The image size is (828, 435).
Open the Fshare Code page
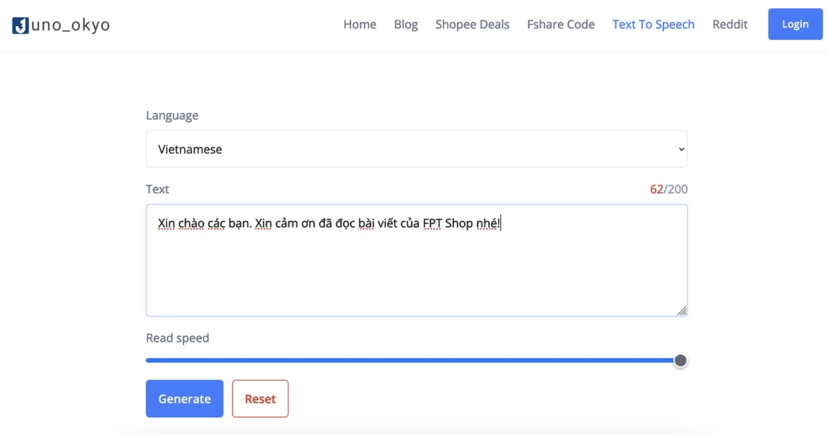560,25
